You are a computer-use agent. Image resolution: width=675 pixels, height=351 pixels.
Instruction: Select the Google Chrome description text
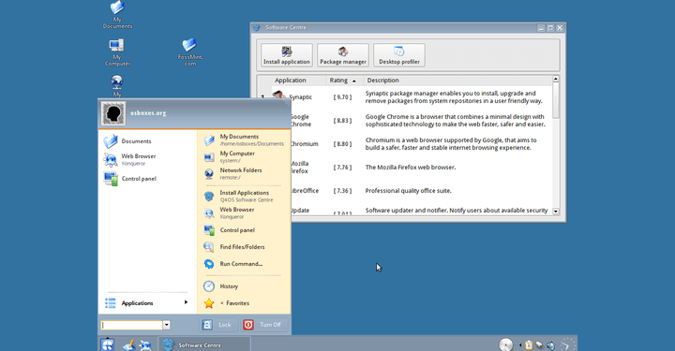[455, 121]
